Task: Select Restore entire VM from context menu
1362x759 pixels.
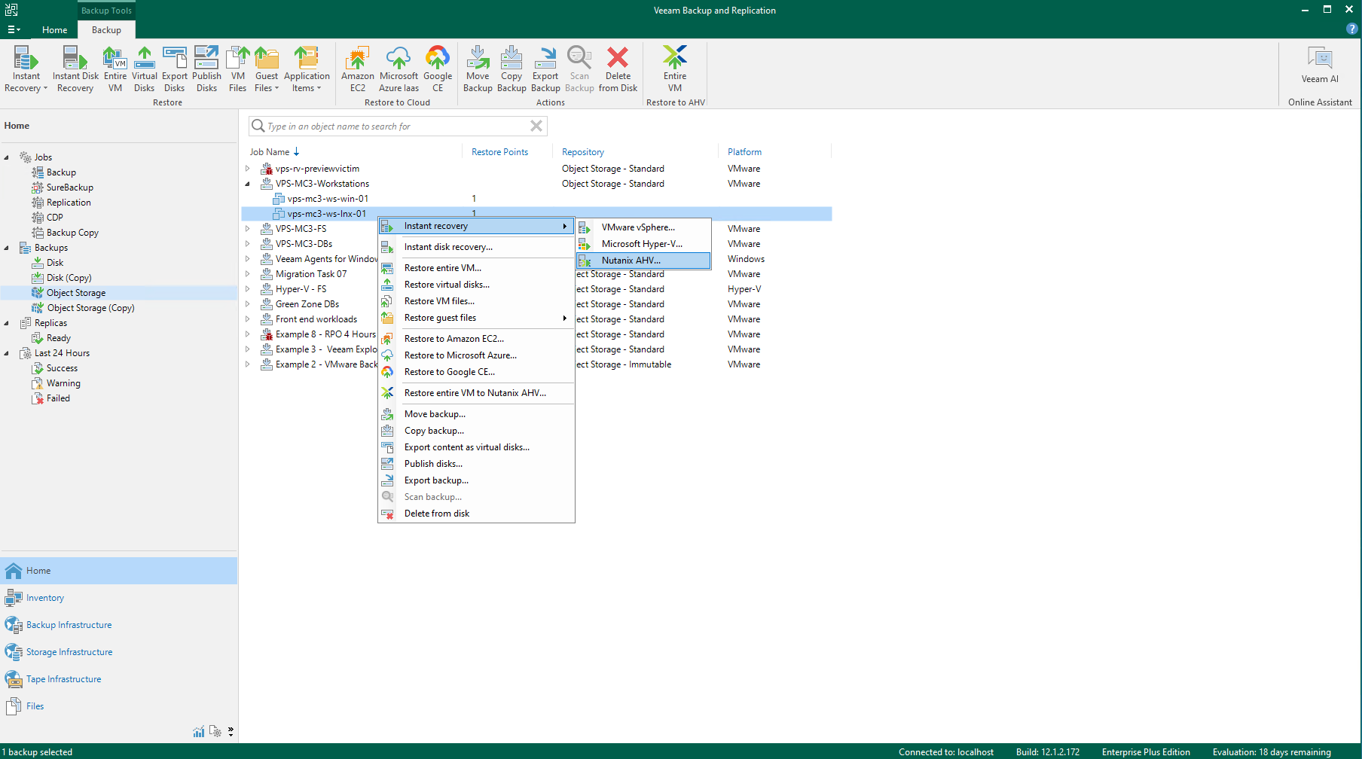Action: pyautogui.click(x=442, y=268)
